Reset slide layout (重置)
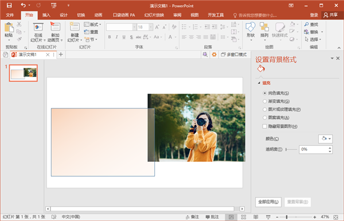Screen dimensions: 344x221 (91, 32)
